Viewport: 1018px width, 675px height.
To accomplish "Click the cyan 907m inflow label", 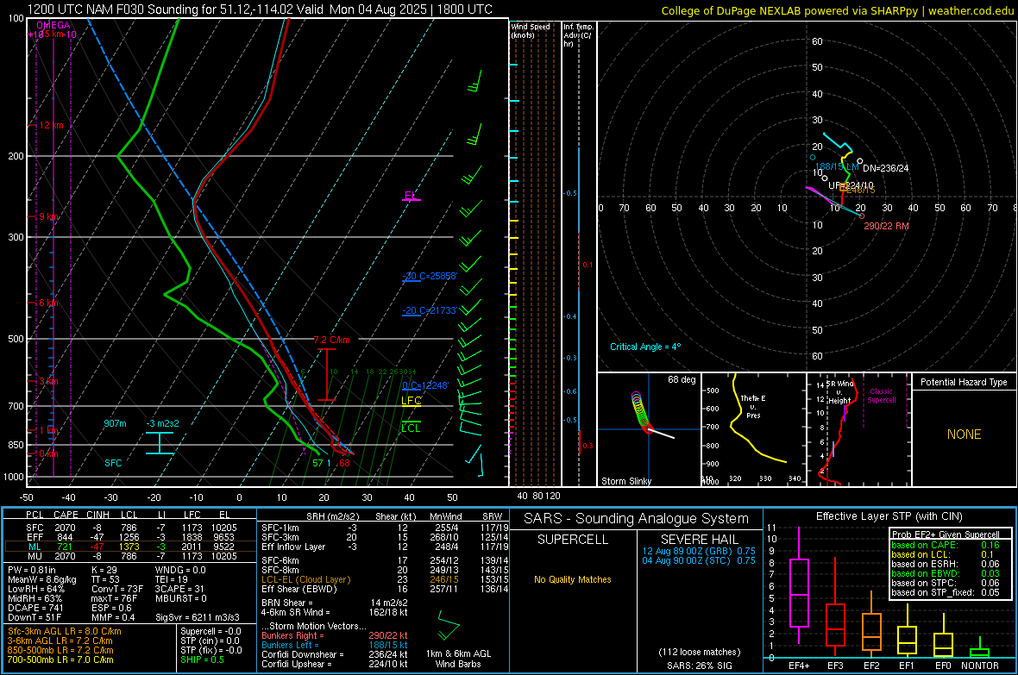I will (115, 423).
